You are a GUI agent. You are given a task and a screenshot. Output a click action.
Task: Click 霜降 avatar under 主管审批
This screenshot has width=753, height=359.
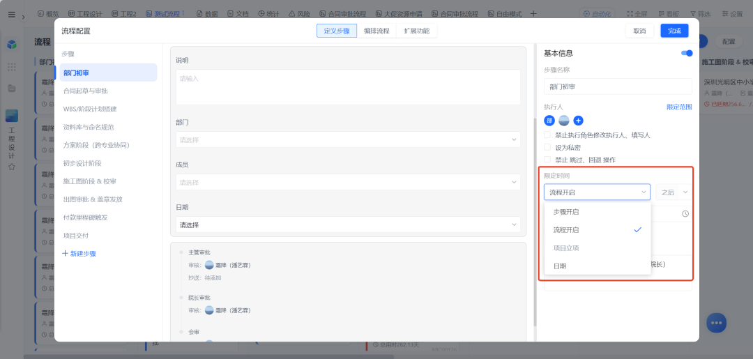click(x=209, y=265)
